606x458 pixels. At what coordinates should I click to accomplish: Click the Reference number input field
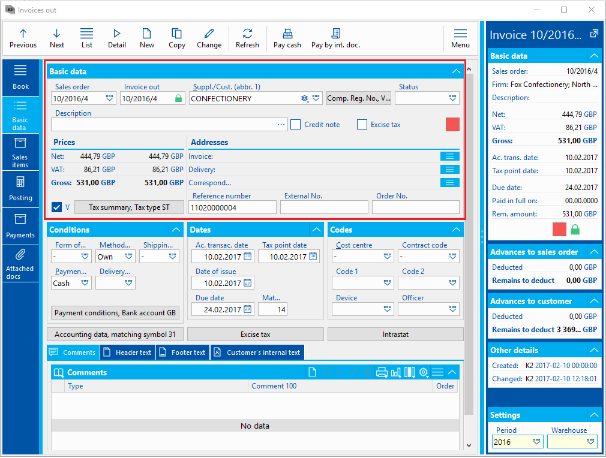[x=232, y=207]
